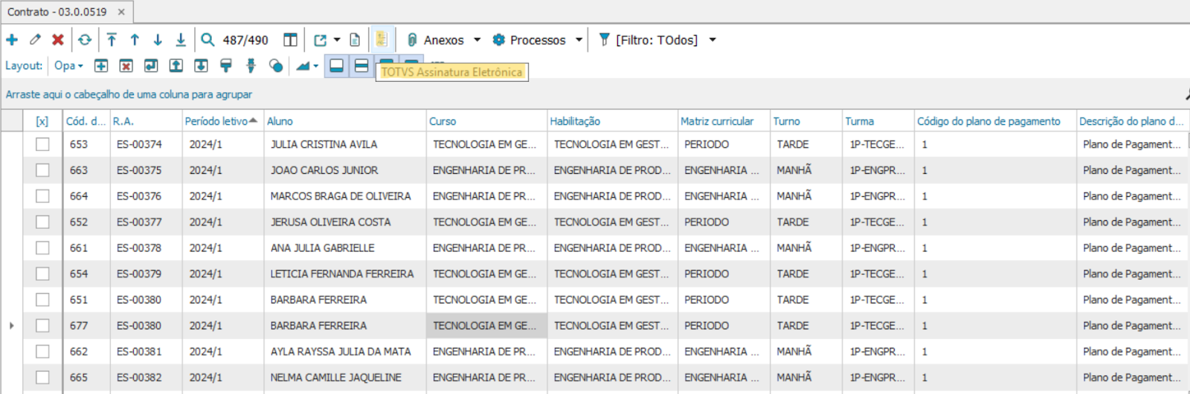Open the export dropdown arrow

coord(337,40)
